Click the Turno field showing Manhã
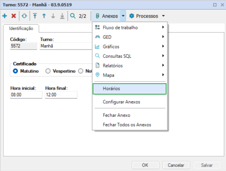Viewport: 226px width, 171px height. tap(66, 46)
